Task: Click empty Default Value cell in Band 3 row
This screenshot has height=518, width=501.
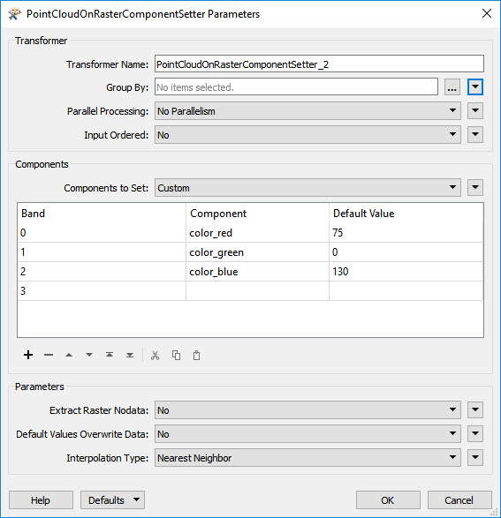Action: click(x=406, y=291)
